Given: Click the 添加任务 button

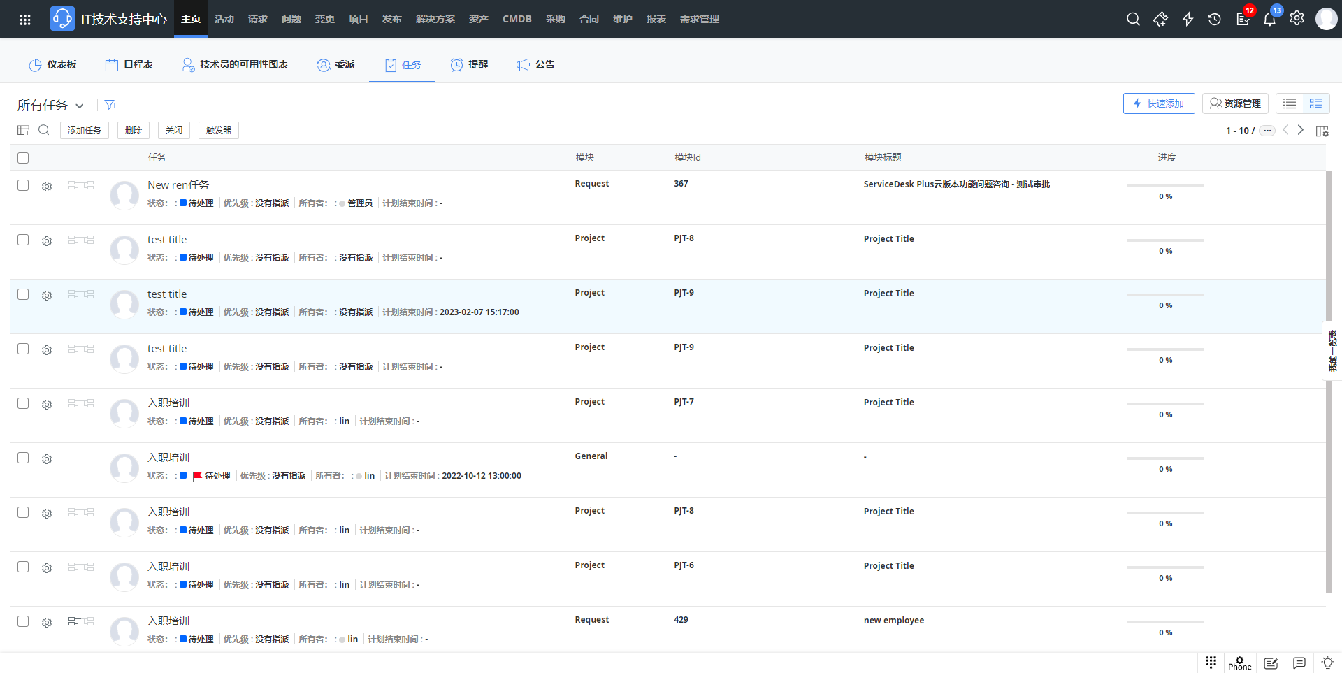Looking at the screenshot, I should (x=85, y=131).
